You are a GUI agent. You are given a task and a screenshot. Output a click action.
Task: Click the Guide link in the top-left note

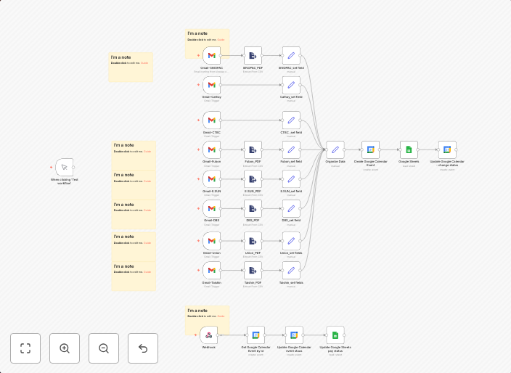pyautogui.click(x=144, y=63)
